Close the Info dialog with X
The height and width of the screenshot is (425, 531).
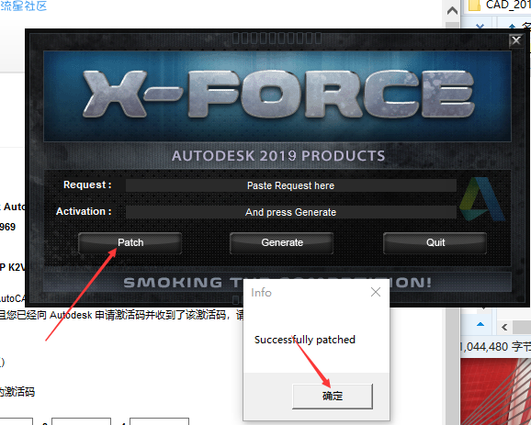click(376, 292)
